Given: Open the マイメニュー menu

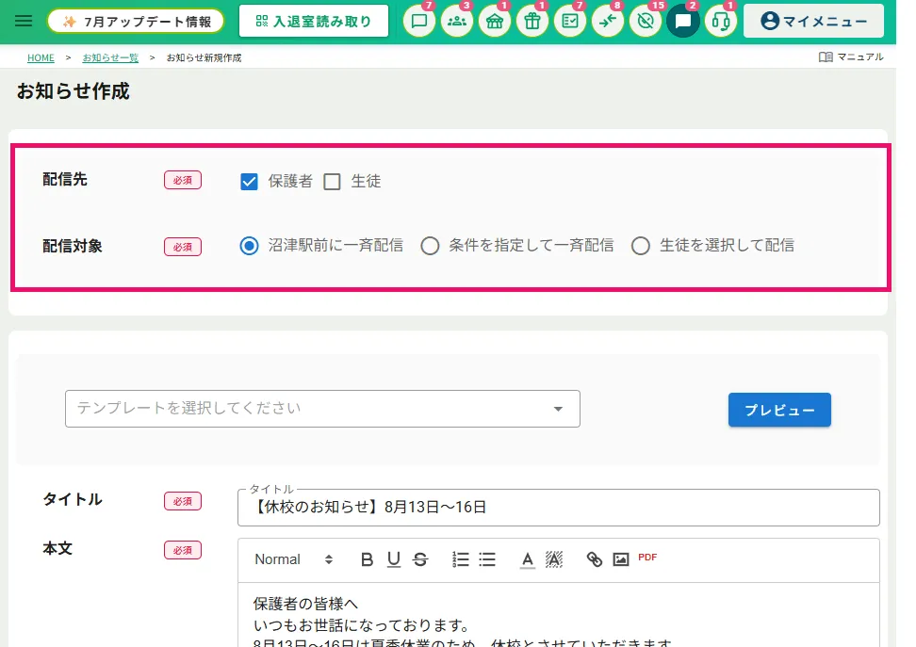Looking at the screenshot, I should click(813, 22).
